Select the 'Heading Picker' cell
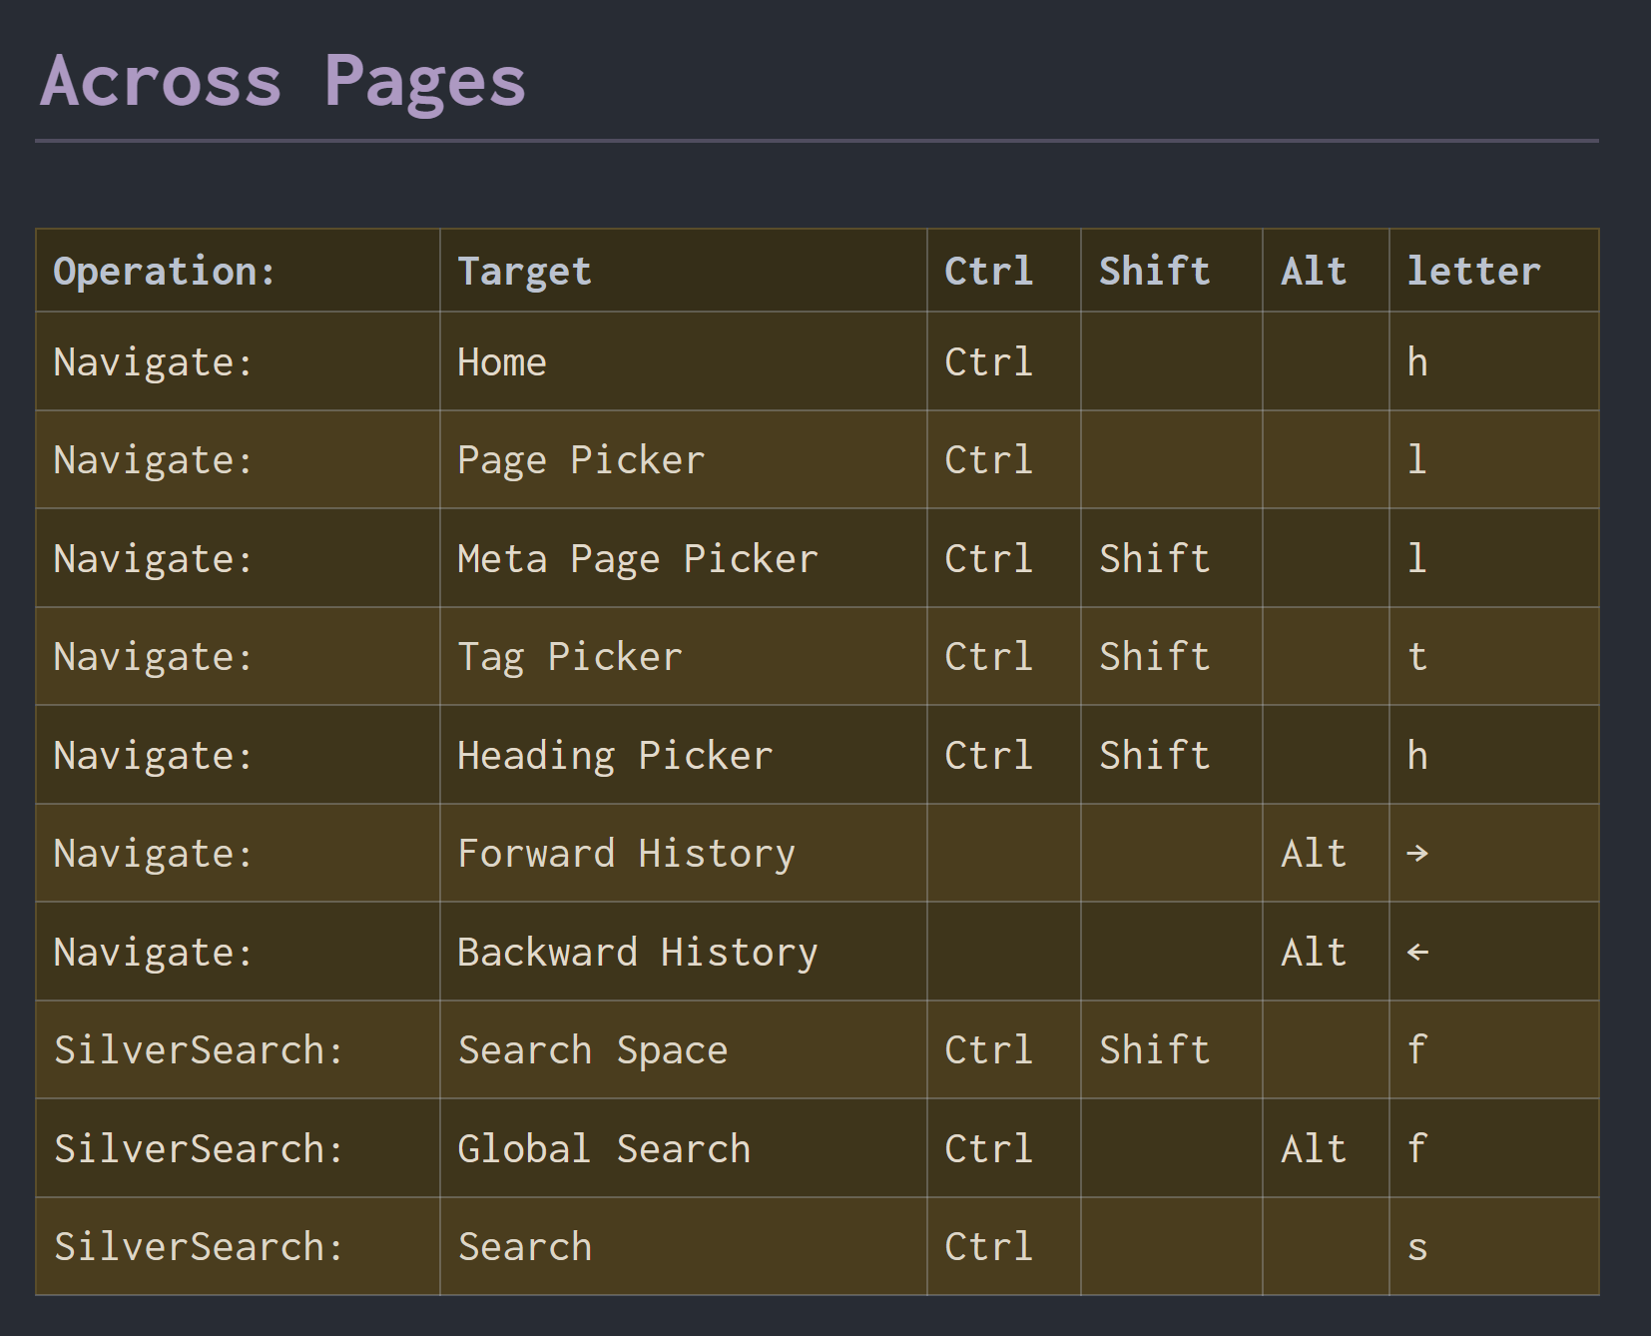 coord(615,756)
